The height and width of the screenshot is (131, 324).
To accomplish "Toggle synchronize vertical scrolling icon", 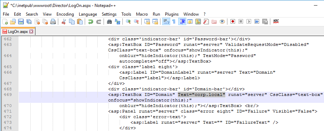I will 147,22.
